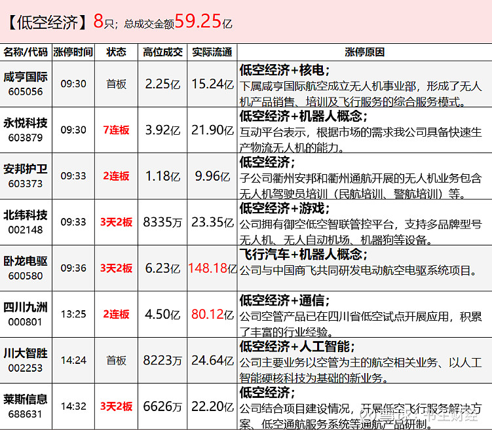This screenshot has width=492, height=430.
Task: Click 09:33 time in 北纬科技 row
Action: (x=73, y=223)
